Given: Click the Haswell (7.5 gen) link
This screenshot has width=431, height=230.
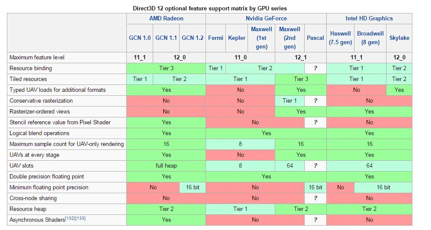Looking at the screenshot, I should [340, 38].
